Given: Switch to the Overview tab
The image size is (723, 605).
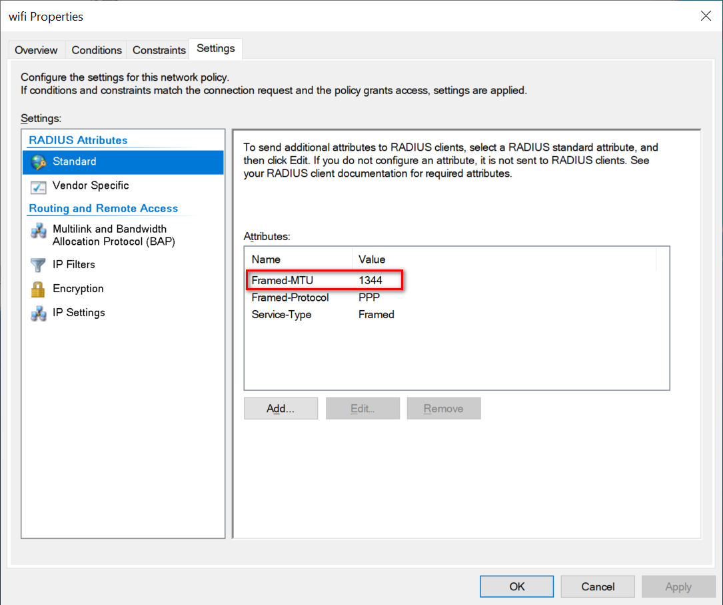Looking at the screenshot, I should coord(37,50).
